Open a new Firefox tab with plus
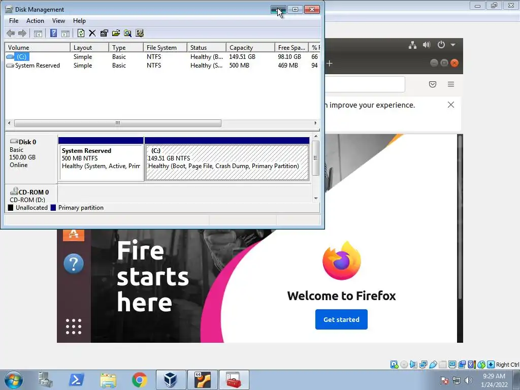 coord(329,63)
